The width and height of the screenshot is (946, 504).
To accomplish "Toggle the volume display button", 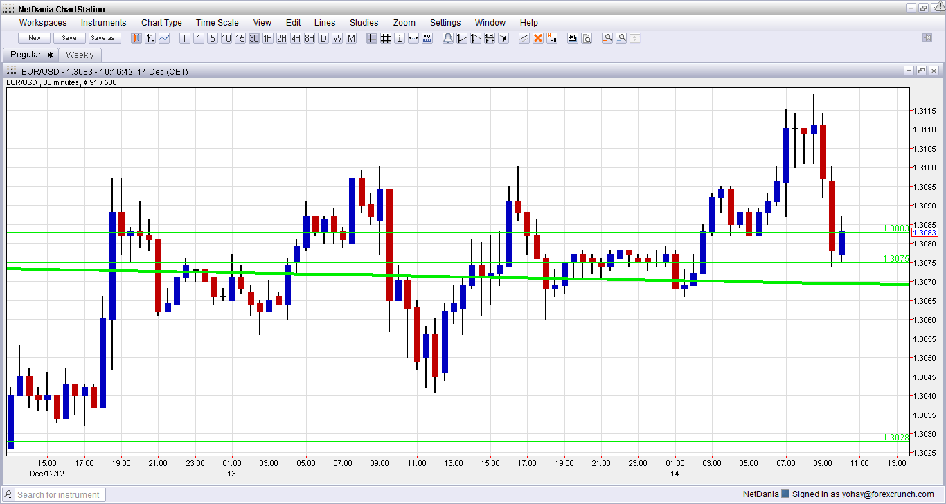I will (x=427, y=38).
